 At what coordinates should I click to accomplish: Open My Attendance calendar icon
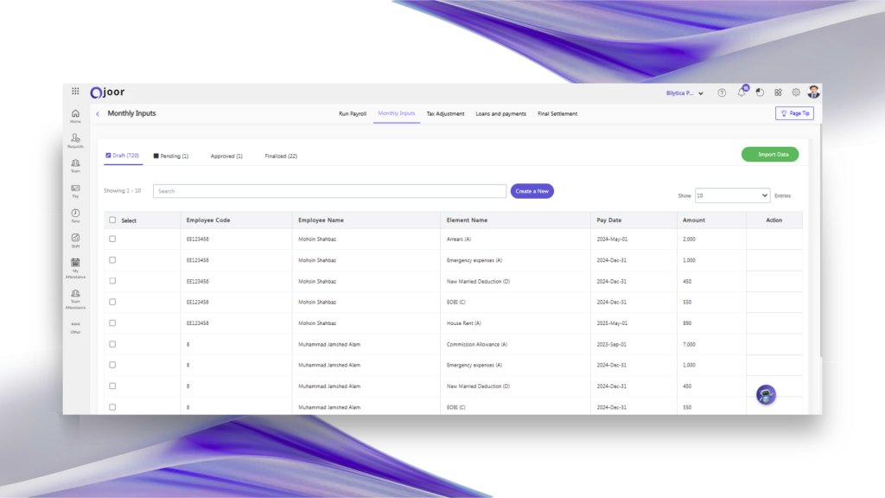(x=75, y=263)
